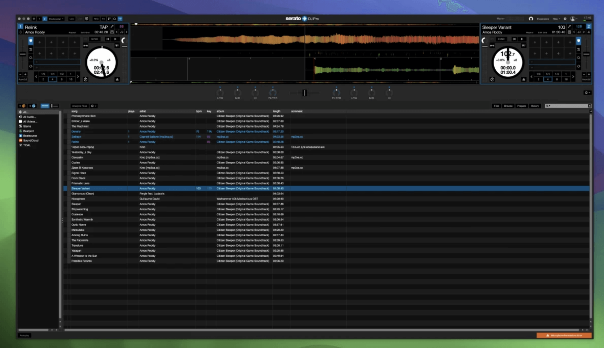Enable SYNC on the left deck
Image resolution: width=604 pixels, height=348 pixels.
(x=95, y=39)
